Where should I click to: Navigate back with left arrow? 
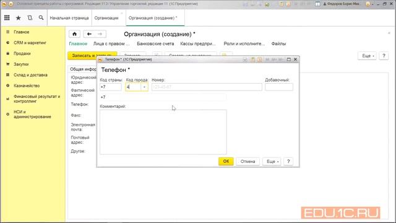click(x=89, y=34)
